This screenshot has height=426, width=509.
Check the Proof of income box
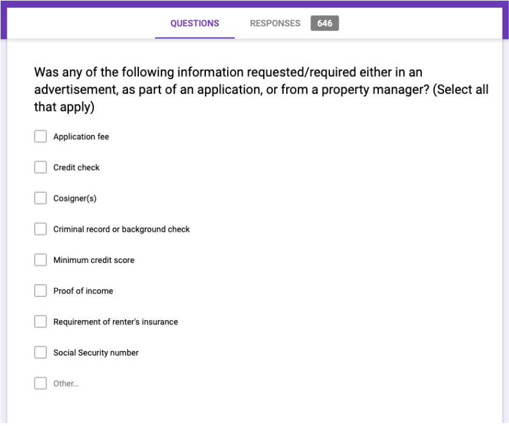(x=40, y=291)
